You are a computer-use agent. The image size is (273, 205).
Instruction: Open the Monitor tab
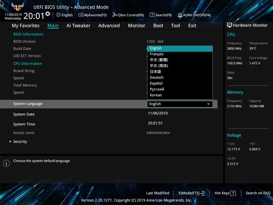click(x=136, y=26)
